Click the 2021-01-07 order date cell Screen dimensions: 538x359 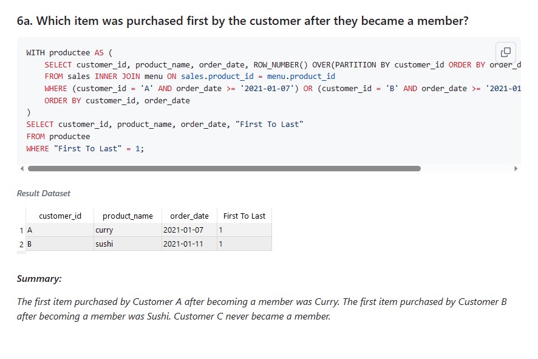pos(189,230)
